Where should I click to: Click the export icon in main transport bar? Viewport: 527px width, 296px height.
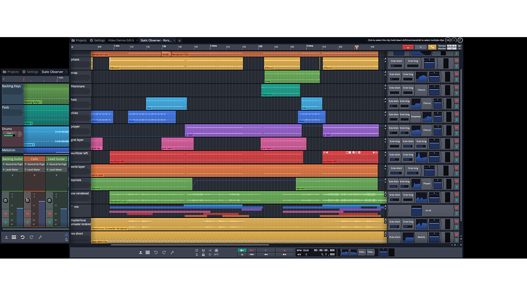point(141,252)
